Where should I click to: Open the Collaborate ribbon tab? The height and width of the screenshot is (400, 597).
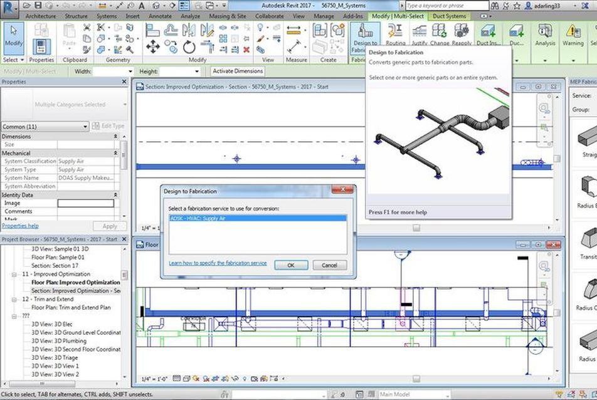(x=269, y=16)
